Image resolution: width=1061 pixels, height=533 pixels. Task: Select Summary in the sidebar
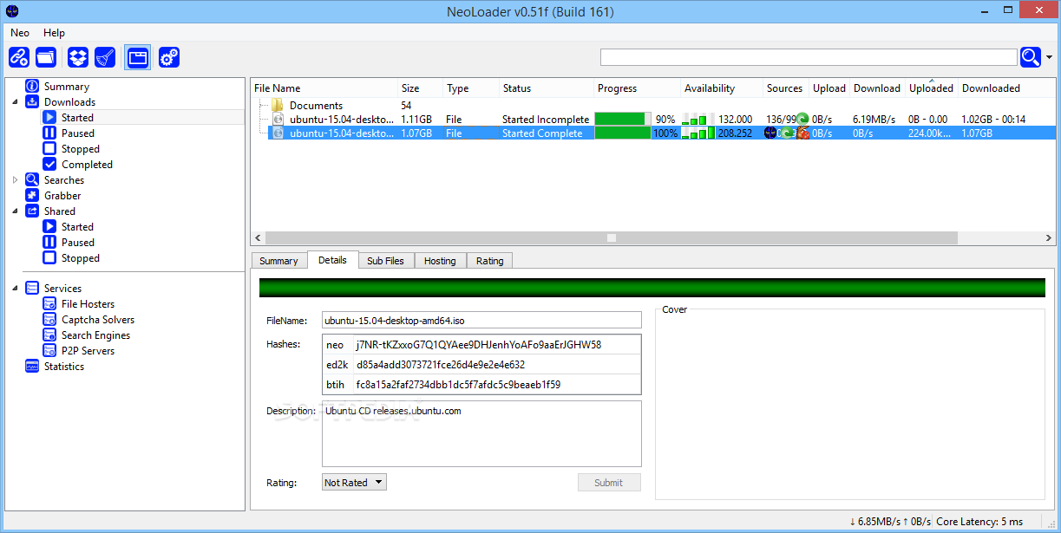point(67,87)
